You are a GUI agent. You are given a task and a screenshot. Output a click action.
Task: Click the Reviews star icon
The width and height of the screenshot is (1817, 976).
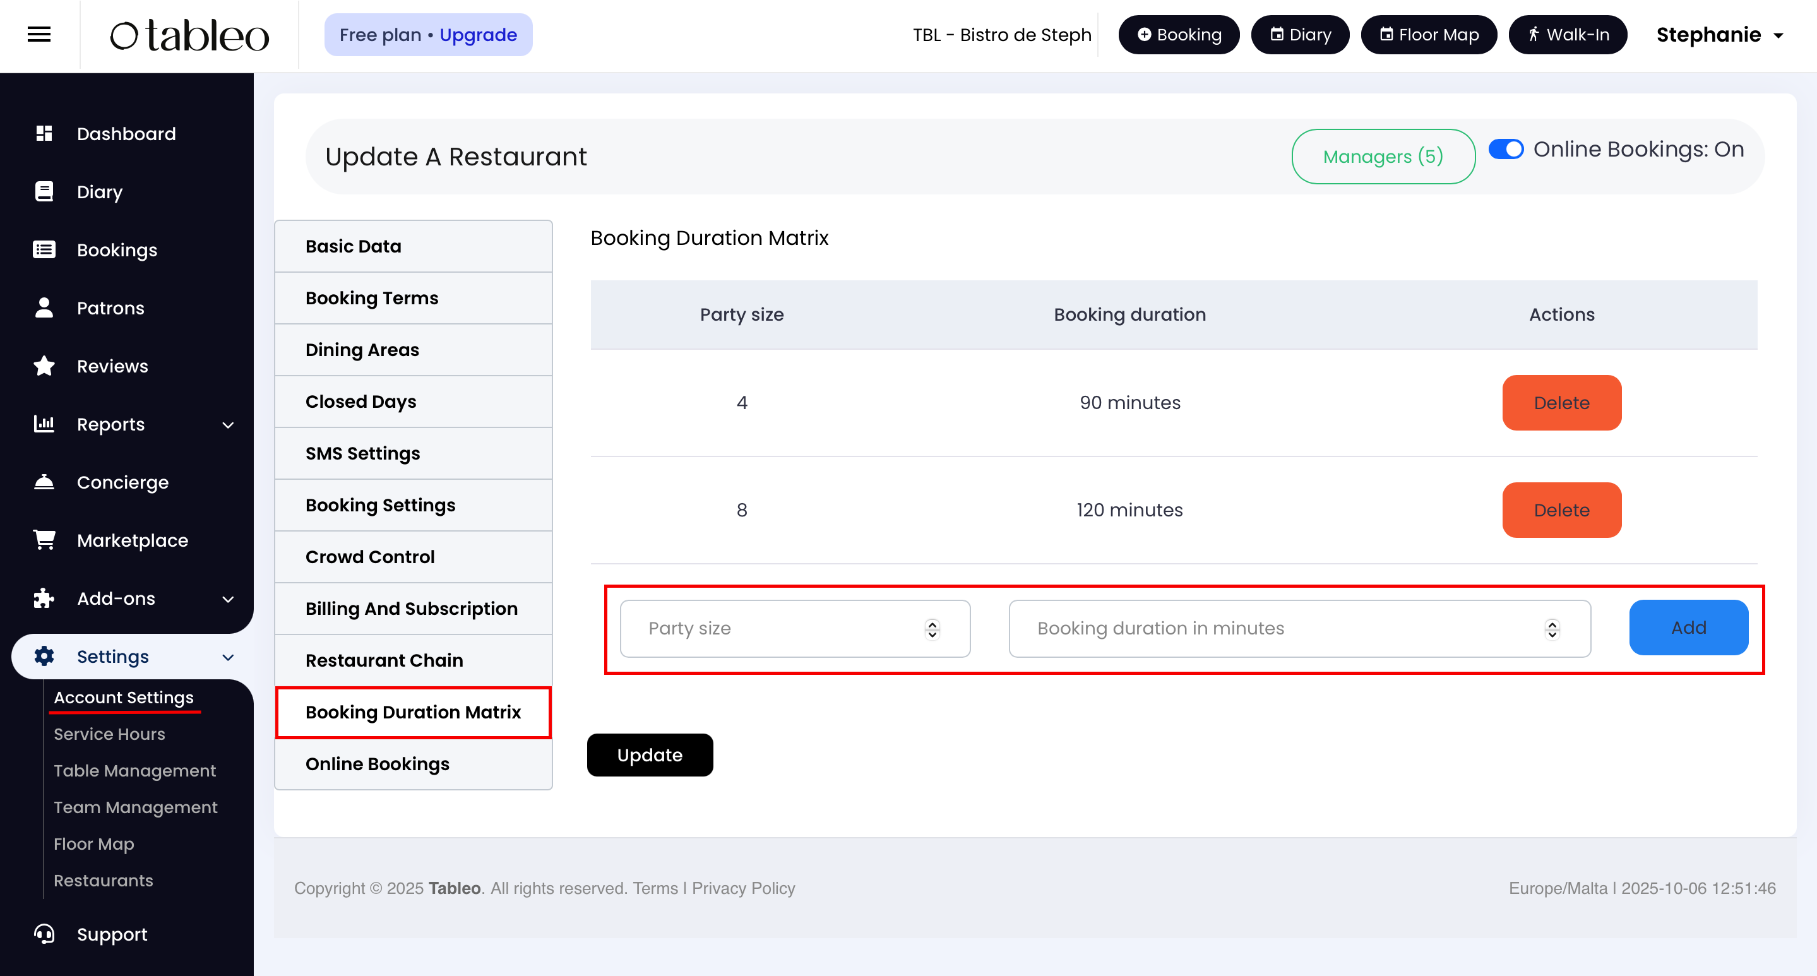point(44,366)
